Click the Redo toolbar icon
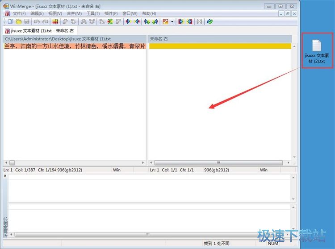This screenshot has height=249, width=335. point(45,21)
